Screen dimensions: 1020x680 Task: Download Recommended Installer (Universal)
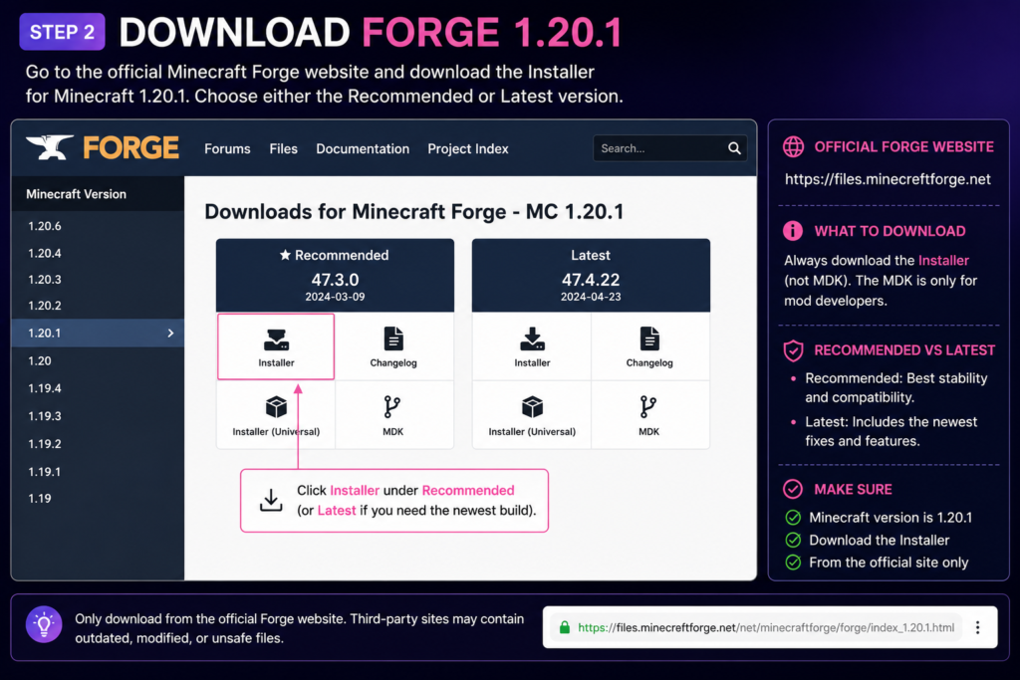[x=276, y=415]
